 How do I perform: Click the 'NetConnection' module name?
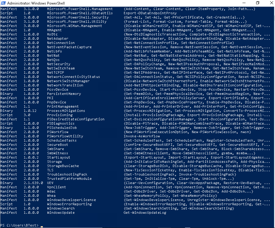coord(61,43)
